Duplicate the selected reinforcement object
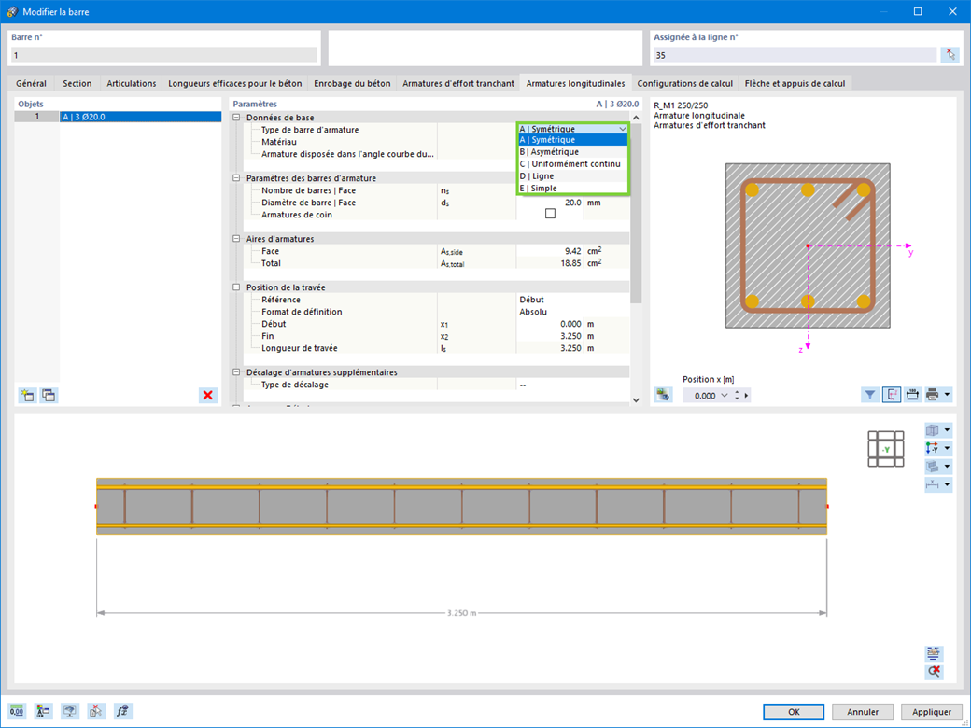The image size is (971, 728). coord(49,395)
